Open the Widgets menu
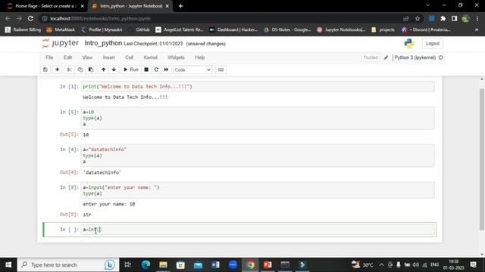This screenshot has height=272, width=485. pyautogui.click(x=176, y=57)
